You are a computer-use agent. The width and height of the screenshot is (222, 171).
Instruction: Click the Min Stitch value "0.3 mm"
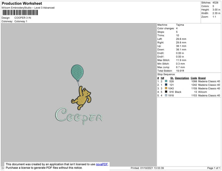[x=181, y=64]
